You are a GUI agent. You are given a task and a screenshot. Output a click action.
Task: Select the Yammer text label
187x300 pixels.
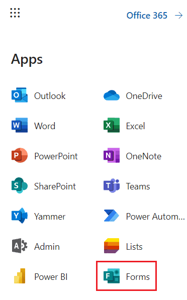pos(50,217)
